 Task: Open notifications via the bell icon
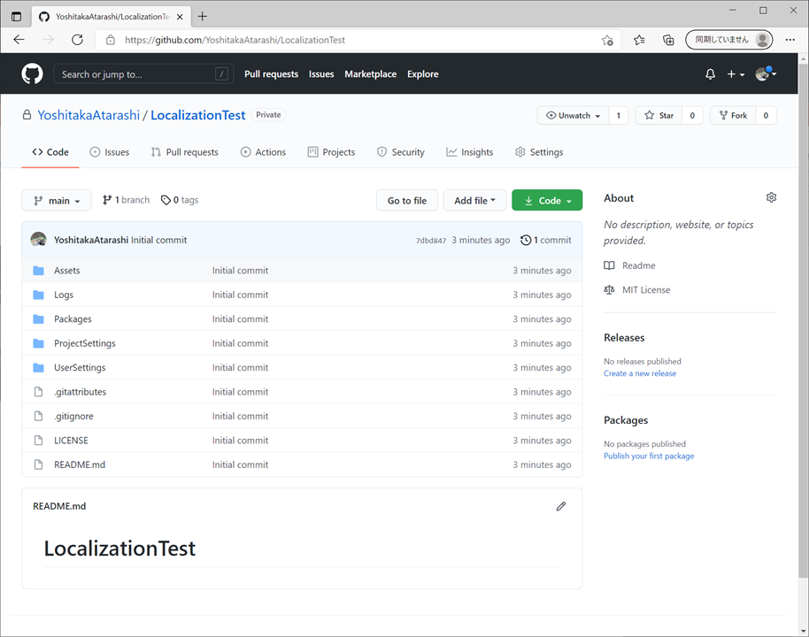(x=710, y=74)
